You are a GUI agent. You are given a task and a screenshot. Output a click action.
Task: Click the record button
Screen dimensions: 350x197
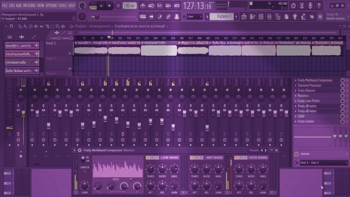coord(118,5)
